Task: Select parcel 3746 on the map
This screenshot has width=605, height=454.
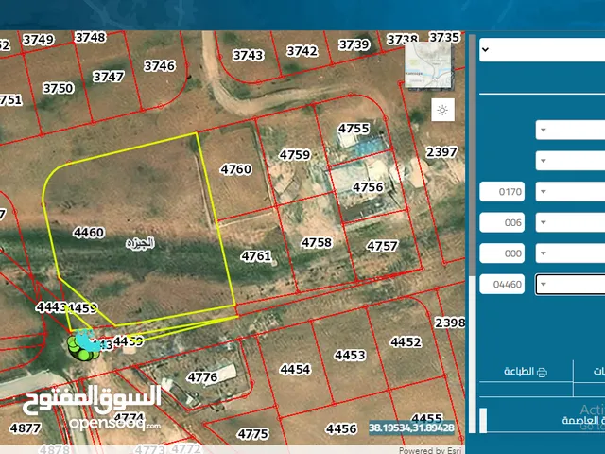Action: (160, 65)
